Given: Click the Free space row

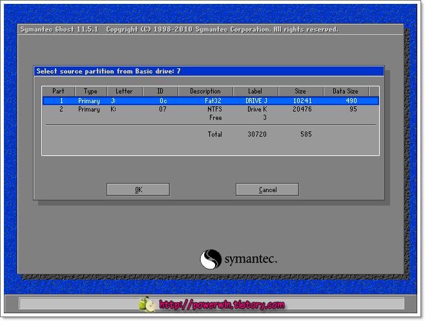Looking at the screenshot, I should point(211,118).
